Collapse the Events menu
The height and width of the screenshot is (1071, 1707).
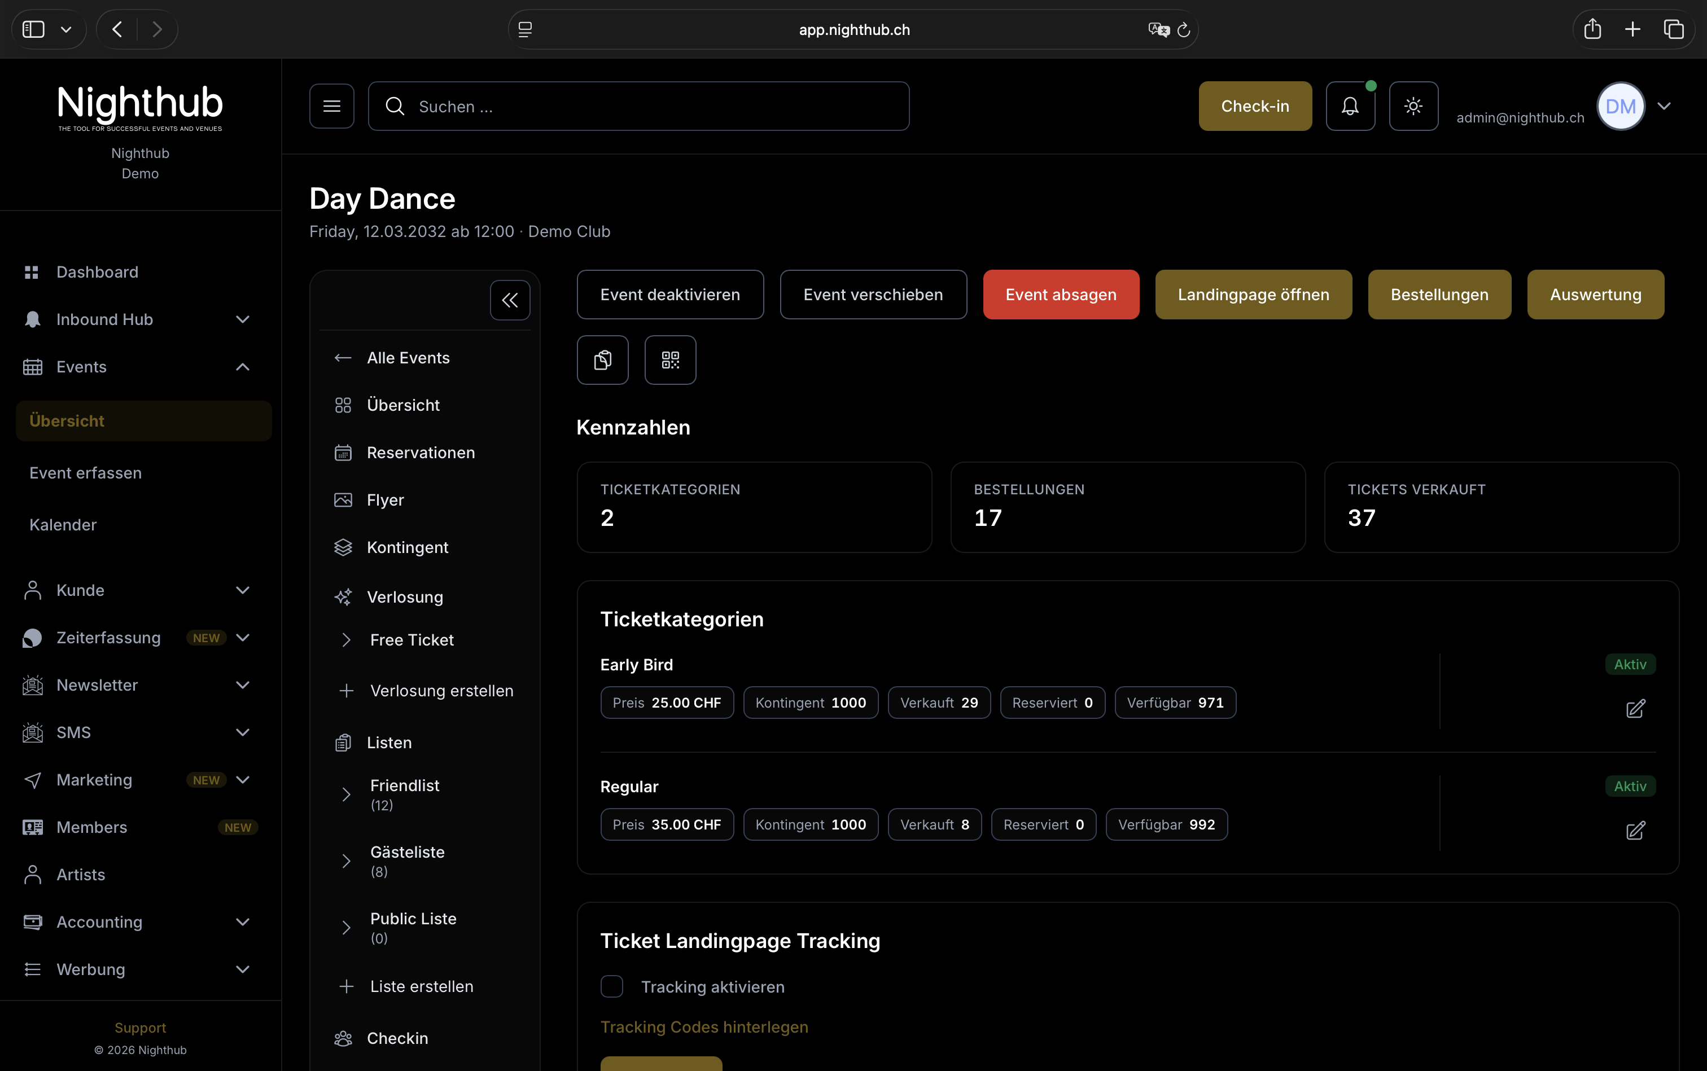[242, 367]
